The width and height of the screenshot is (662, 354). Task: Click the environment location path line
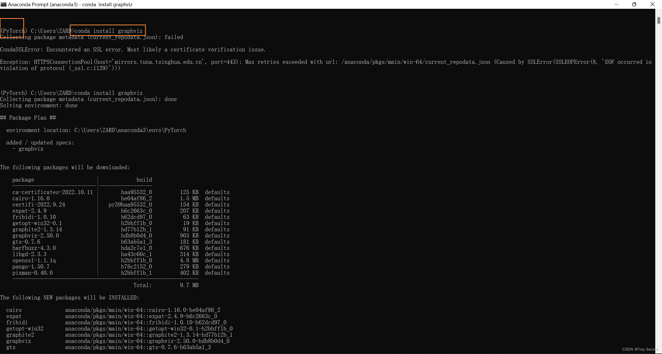click(96, 130)
